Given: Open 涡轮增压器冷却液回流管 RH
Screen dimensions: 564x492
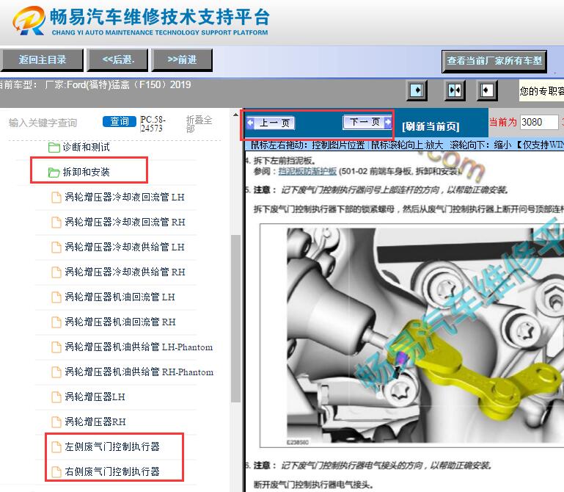Looking at the screenshot, I should coord(125,222).
